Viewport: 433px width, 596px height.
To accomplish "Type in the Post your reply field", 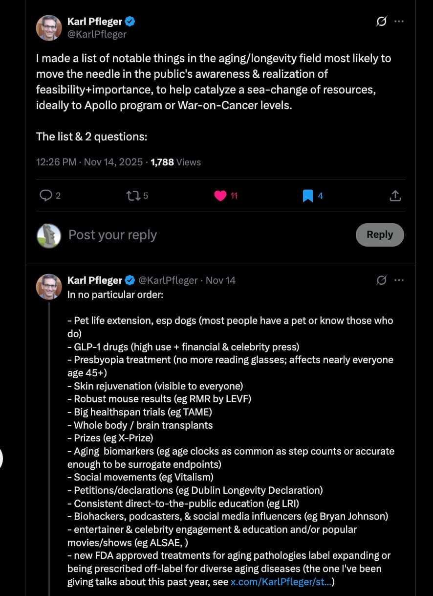I will pos(195,235).
